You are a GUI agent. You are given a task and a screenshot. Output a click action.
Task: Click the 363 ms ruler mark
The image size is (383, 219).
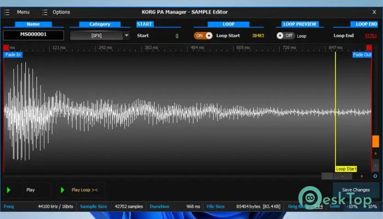151,48
